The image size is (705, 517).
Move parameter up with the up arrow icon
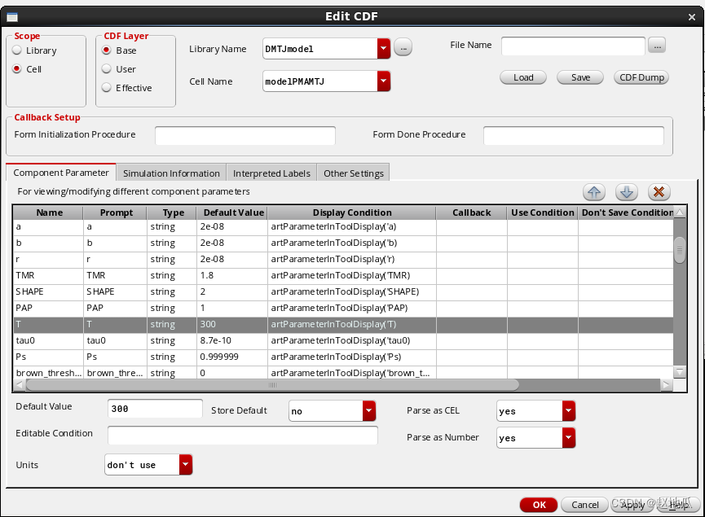tap(594, 192)
